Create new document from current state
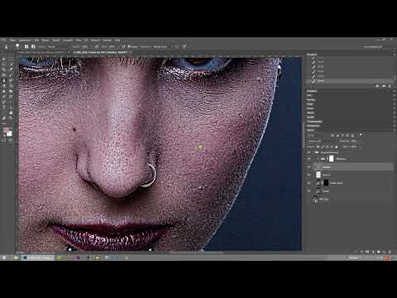The width and height of the screenshot is (397, 298). (x=377, y=86)
